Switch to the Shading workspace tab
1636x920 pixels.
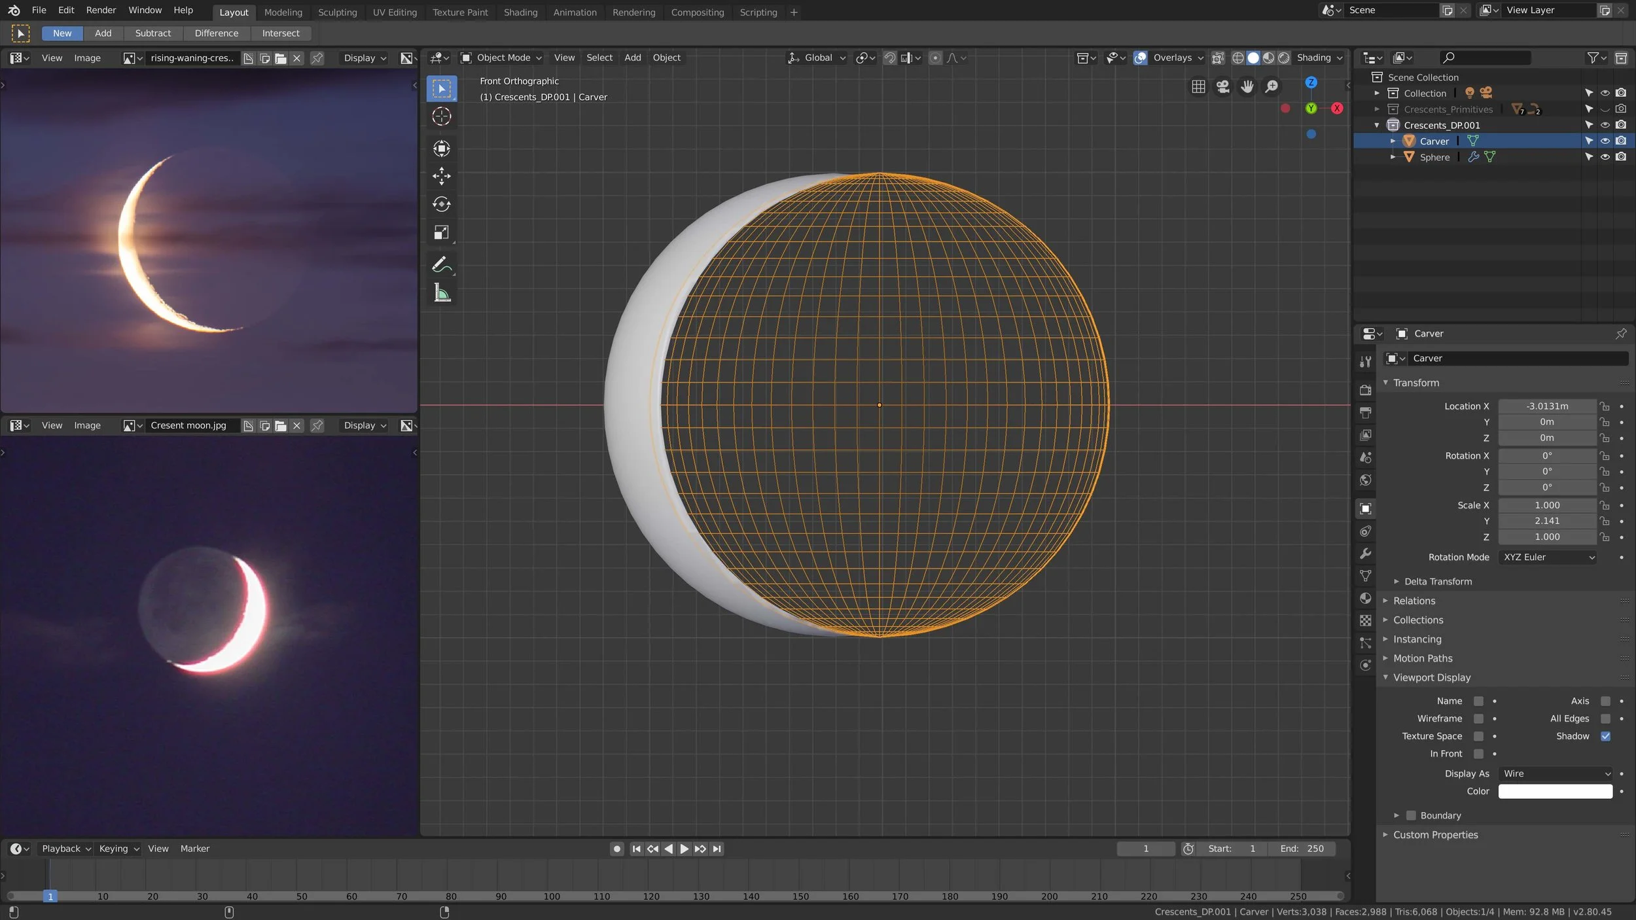pos(521,12)
